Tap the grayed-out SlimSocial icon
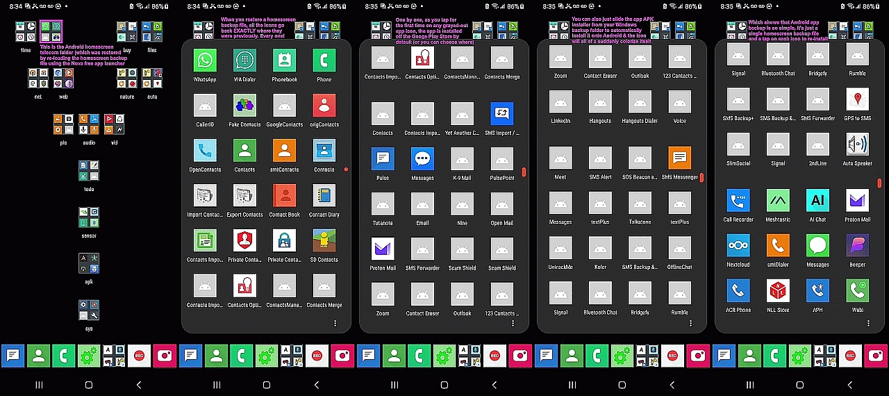Viewport: 889px width, 396px height. (738, 145)
